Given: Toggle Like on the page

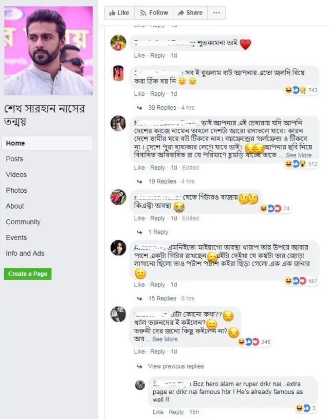Looking at the screenshot, I should (119, 12).
